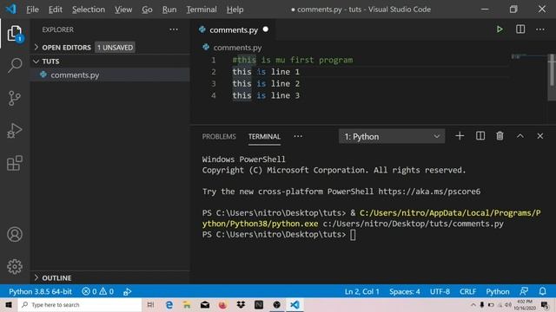The image size is (556, 312).
Task: Open the File menu
Action: point(32,10)
